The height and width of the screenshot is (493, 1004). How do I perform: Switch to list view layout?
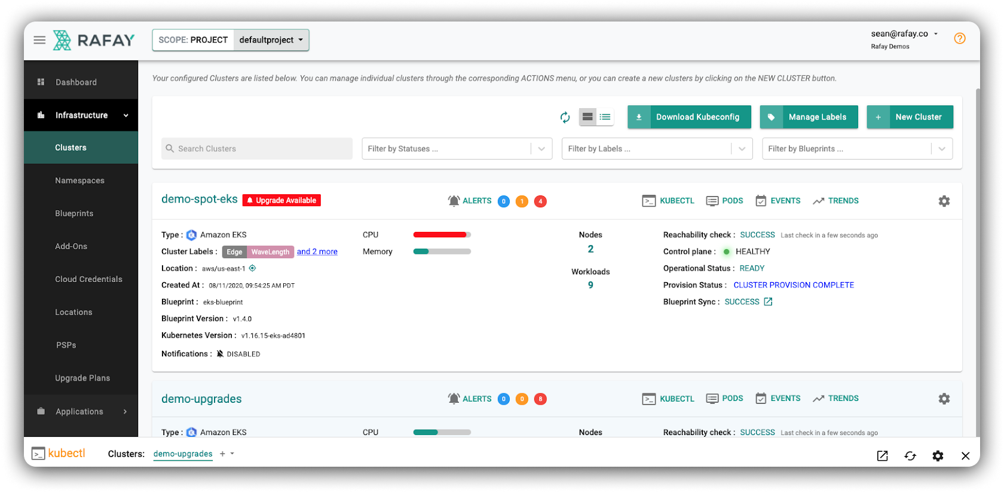click(x=605, y=117)
